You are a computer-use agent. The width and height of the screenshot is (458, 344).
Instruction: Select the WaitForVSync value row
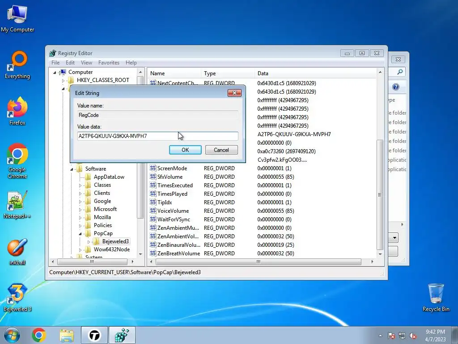(174, 219)
